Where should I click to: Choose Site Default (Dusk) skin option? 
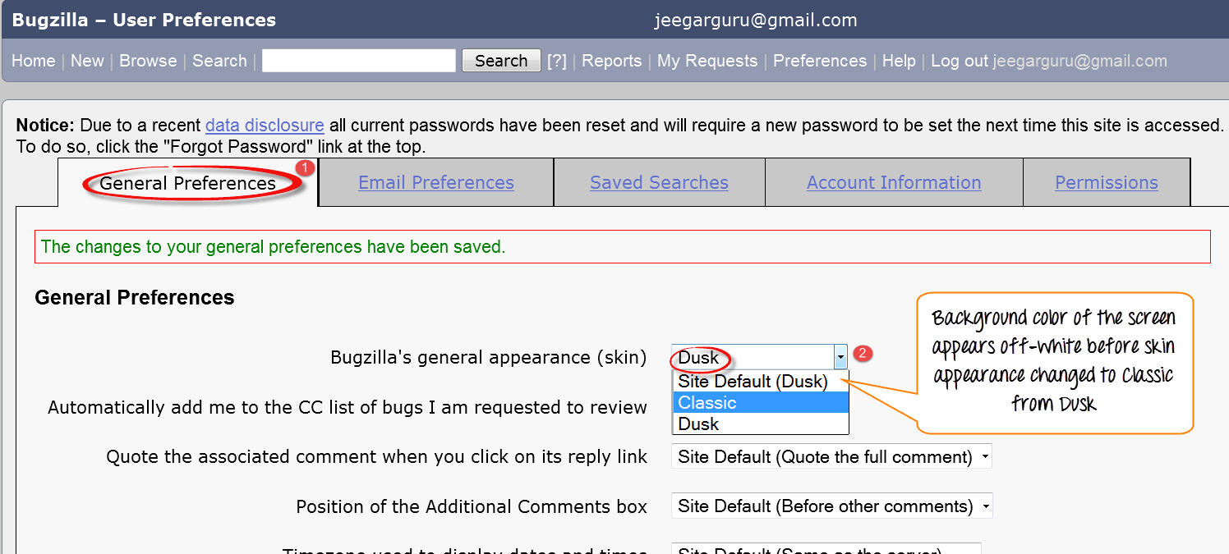759,381
